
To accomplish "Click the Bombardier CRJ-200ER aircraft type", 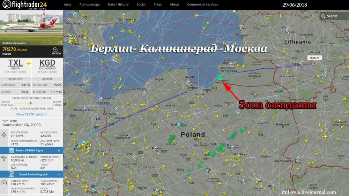I will click(22, 125).
